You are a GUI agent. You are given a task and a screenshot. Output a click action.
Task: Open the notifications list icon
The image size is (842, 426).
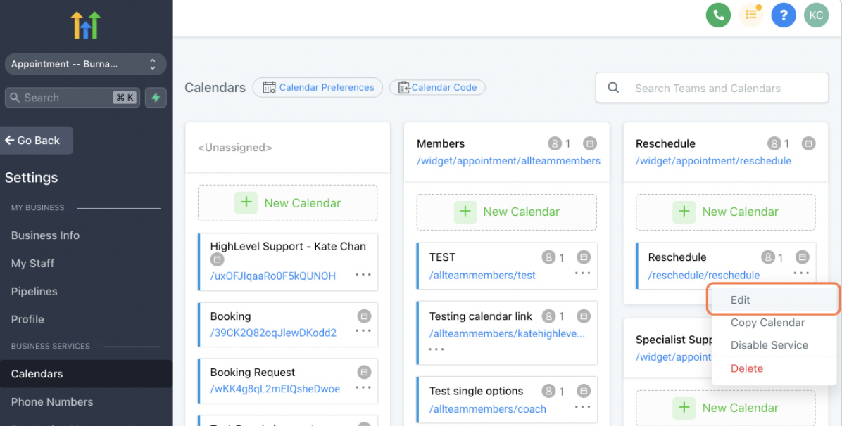point(751,15)
